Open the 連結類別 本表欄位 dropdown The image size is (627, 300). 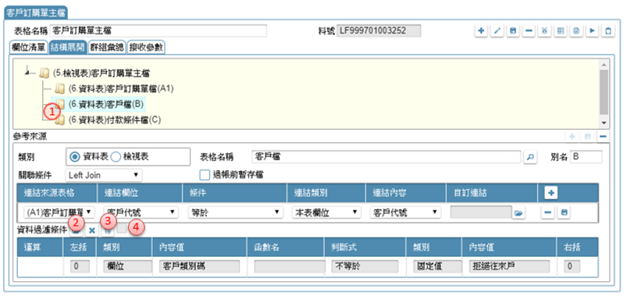tap(326, 212)
